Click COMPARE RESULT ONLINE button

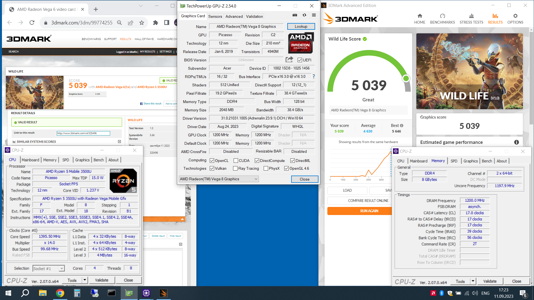368,201
